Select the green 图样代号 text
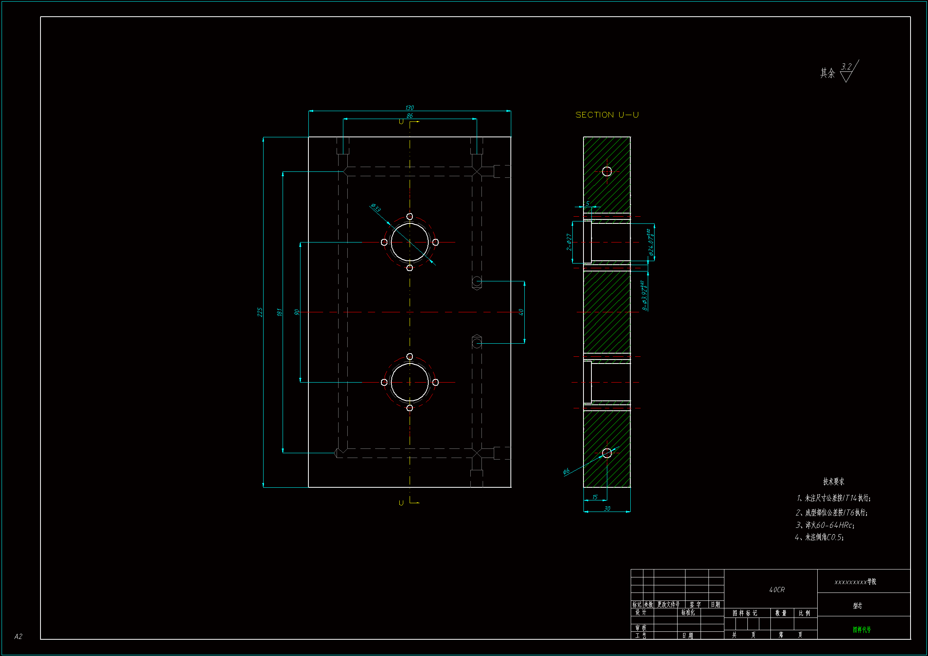The width and height of the screenshot is (928, 656). click(861, 629)
